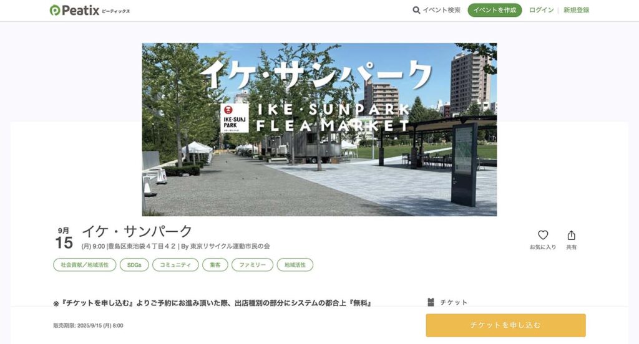This screenshot has height=344, width=639.
Task: Click the share icon
Action: [572, 236]
